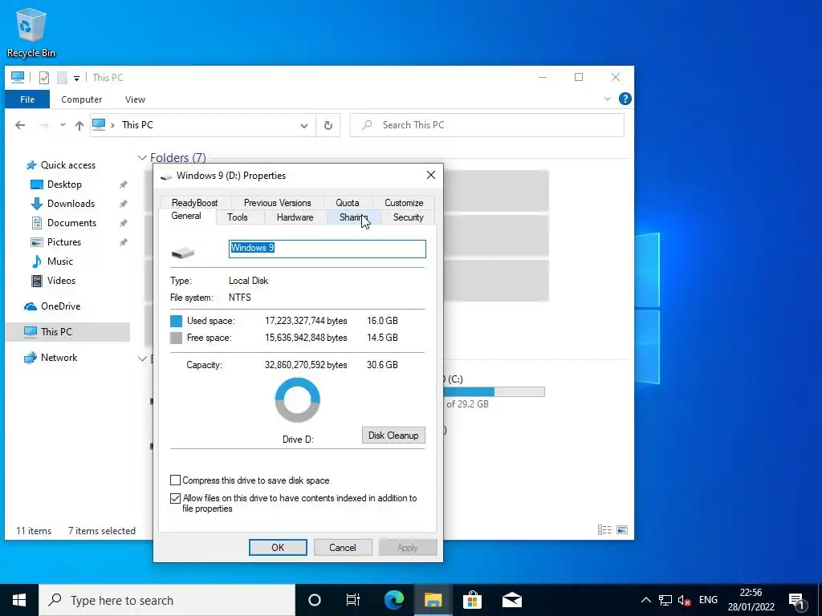
Task: Open the Quota tab
Action: click(348, 203)
